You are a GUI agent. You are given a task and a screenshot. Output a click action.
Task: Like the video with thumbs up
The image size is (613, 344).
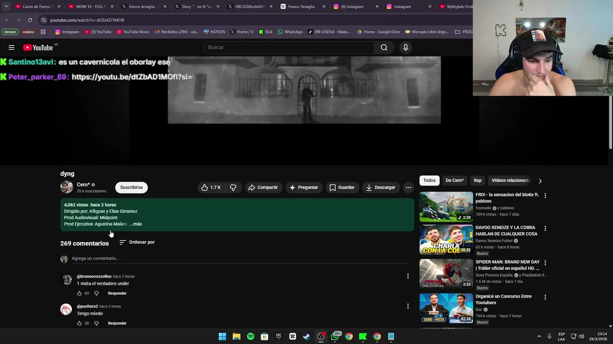(x=211, y=187)
